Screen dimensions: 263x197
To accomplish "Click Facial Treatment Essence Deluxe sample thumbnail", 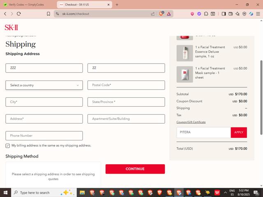I will [x=185, y=53].
